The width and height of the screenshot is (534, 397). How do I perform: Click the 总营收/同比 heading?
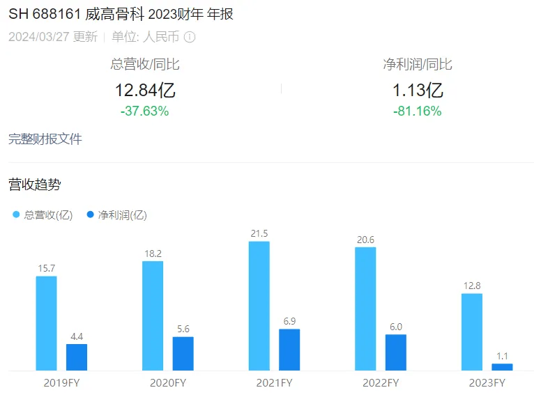[x=145, y=64]
